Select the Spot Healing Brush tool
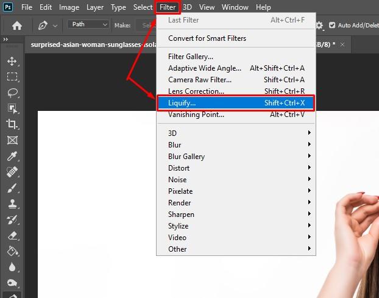 click(12, 172)
